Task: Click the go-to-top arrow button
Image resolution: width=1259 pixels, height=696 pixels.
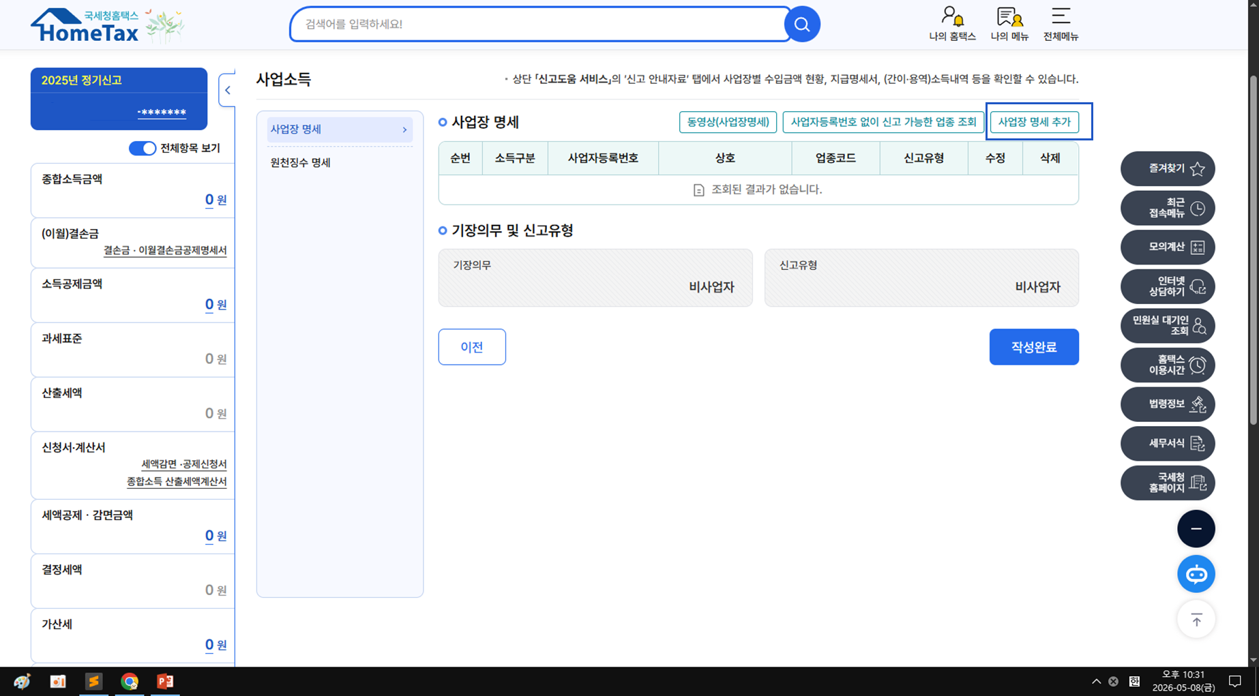Action: tap(1196, 620)
